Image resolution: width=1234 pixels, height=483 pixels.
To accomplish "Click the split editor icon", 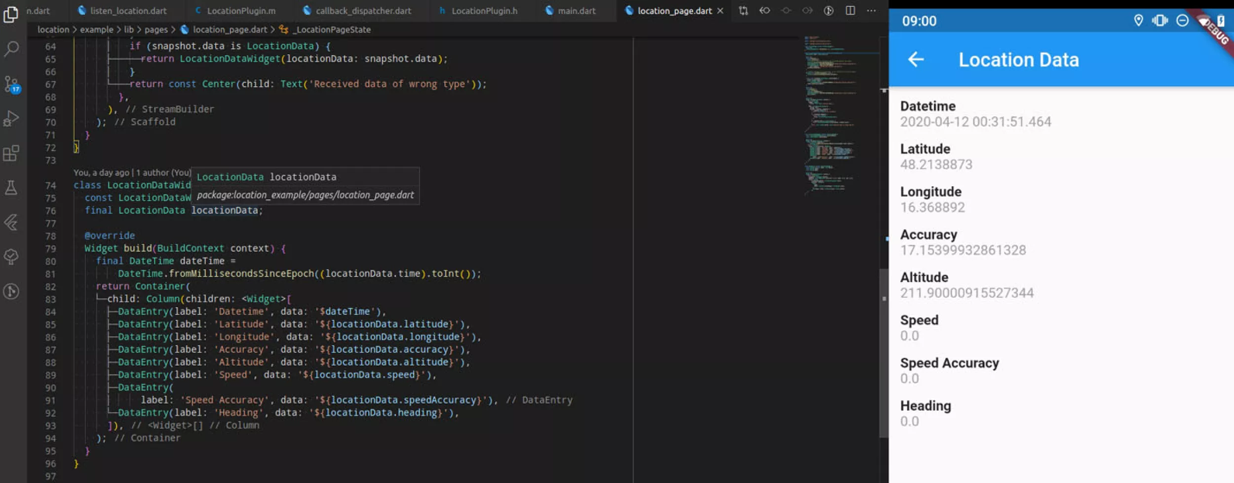I will [x=849, y=10].
